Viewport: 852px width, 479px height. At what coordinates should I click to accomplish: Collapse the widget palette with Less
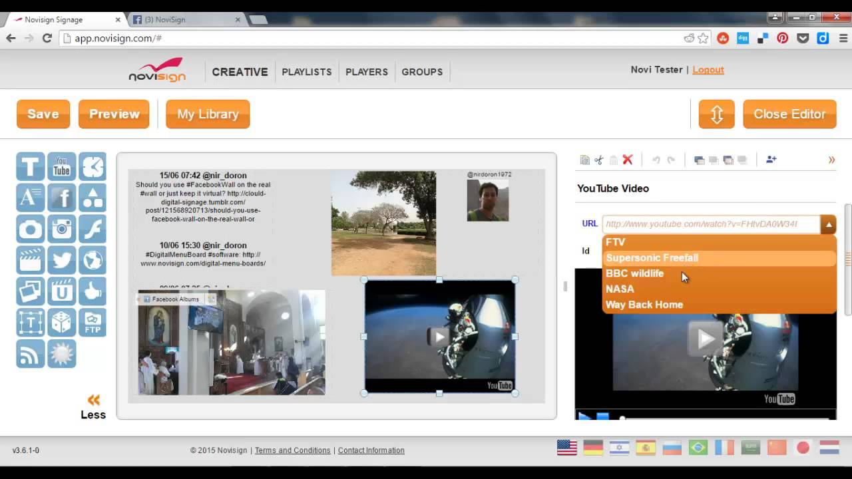coord(93,407)
